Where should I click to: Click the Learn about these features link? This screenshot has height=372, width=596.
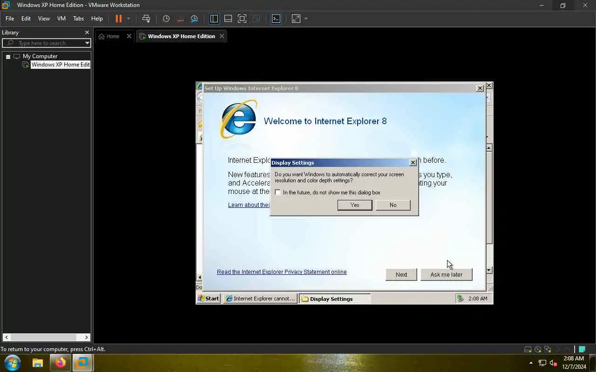[x=249, y=205]
